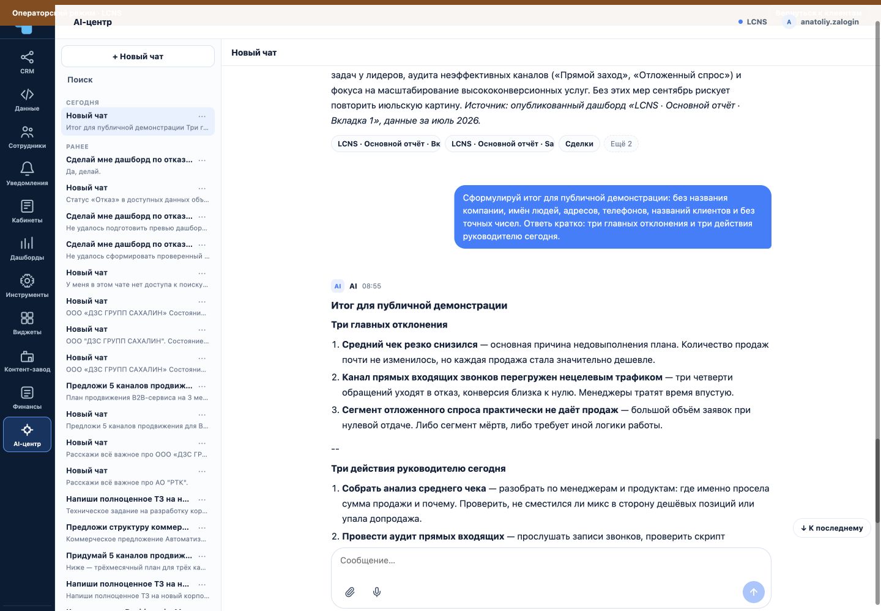Open Дашборды chart icon

click(x=27, y=243)
